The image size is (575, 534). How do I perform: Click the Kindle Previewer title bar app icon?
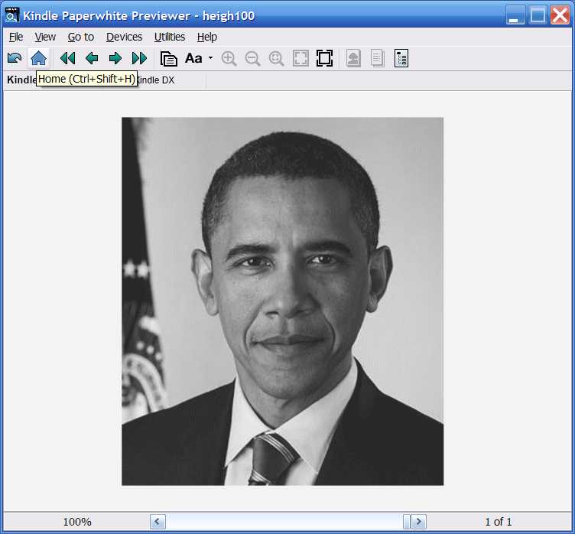[x=11, y=15]
